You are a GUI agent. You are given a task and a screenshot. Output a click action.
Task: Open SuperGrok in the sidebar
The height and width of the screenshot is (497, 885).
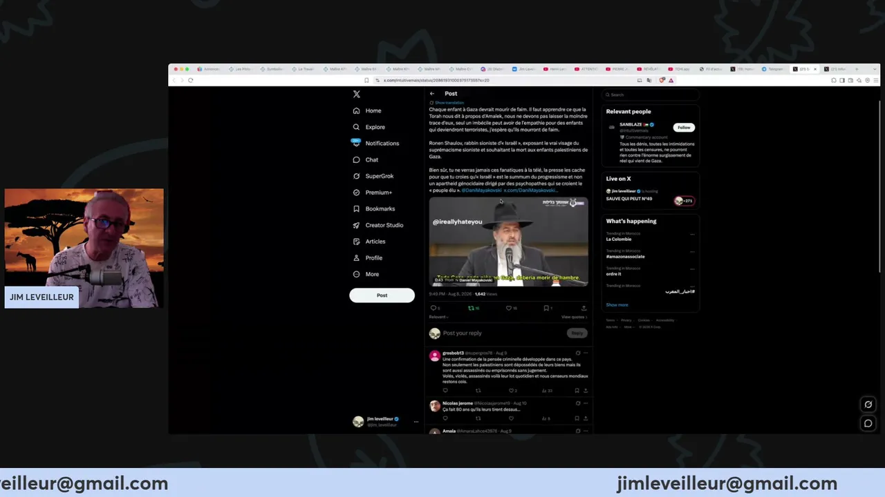click(x=373, y=176)
